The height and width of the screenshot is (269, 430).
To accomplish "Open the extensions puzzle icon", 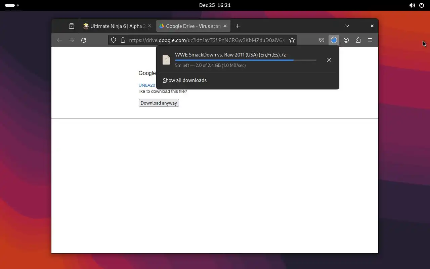I will pos(358,40).
